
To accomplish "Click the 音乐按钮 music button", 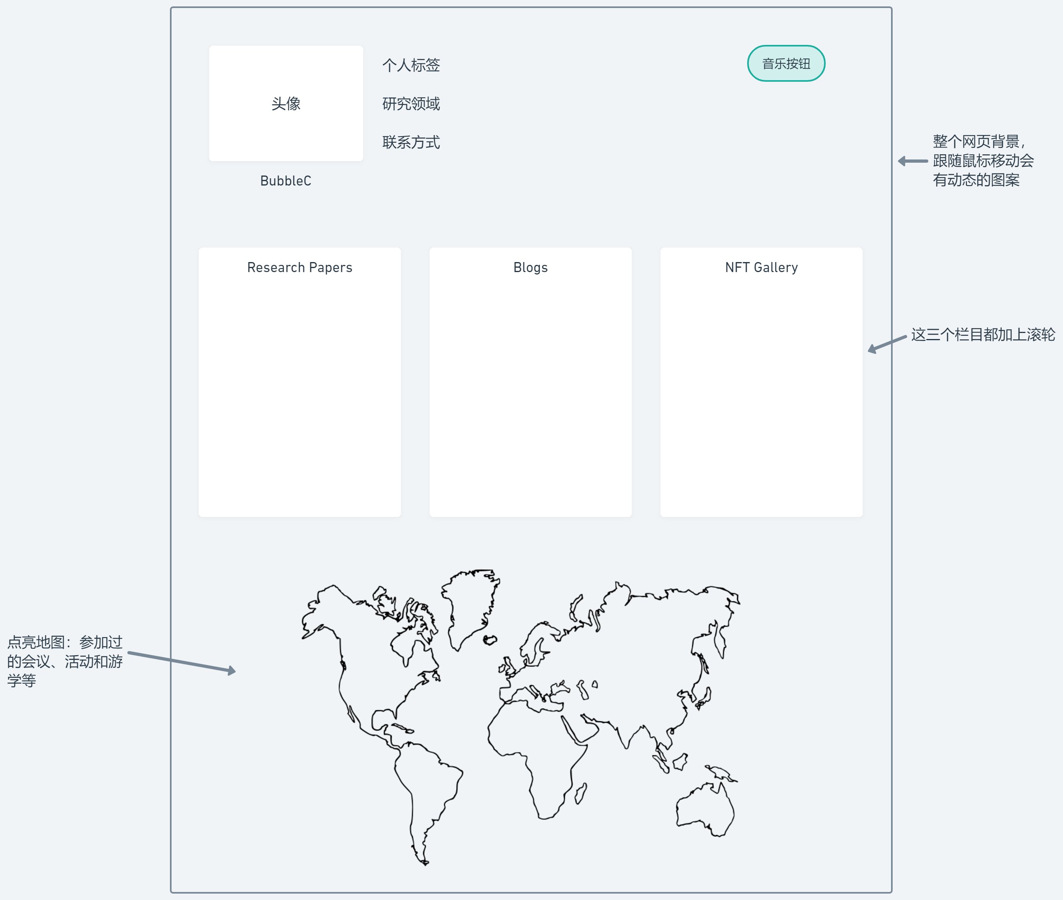I will (786, 64).
